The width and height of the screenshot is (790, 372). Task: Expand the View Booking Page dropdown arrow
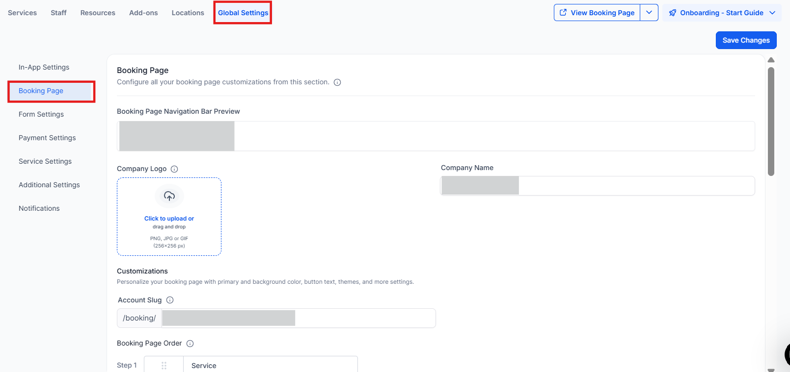(x=649, y=13)
